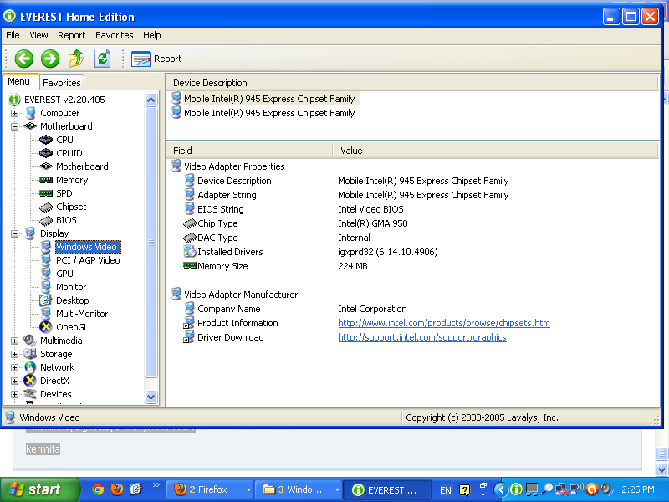Select the OpenGL tree item

coord(72,327)
